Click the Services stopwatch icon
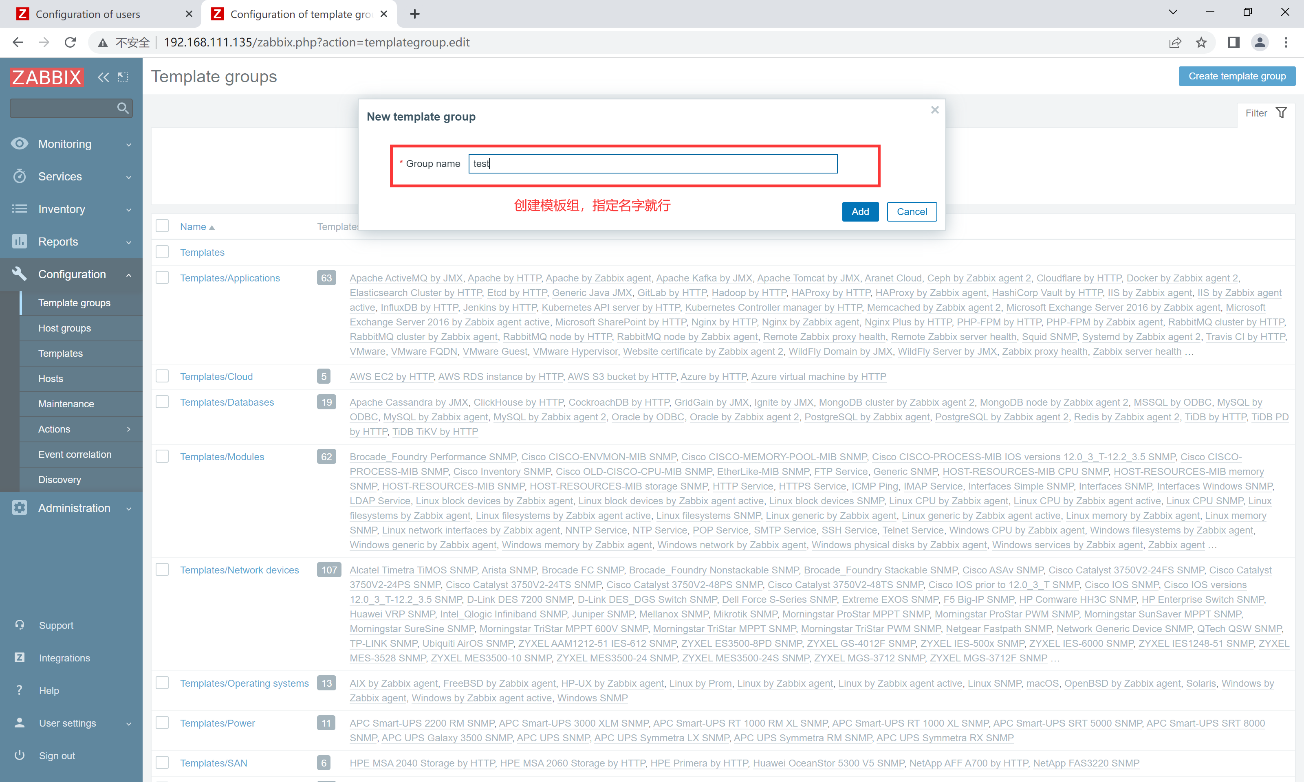Image resolution: width=1304 pixels, height=782 pixels. tap(20, 176)
